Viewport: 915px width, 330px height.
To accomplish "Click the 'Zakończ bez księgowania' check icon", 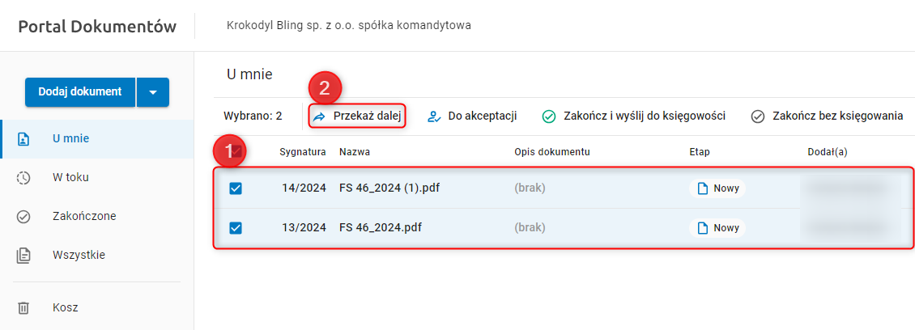I will (x=758, y=116).
